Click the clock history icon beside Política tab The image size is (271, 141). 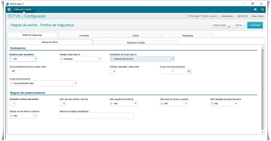(9, 9)
